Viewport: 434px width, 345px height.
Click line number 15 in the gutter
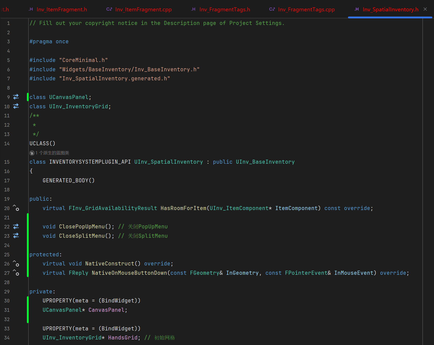click(x=7, y=162)
